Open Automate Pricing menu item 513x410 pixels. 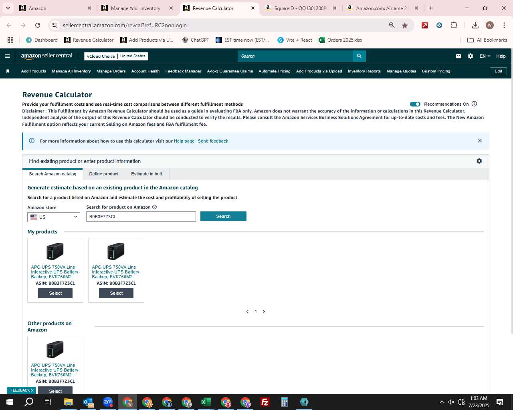pos(275,71)
